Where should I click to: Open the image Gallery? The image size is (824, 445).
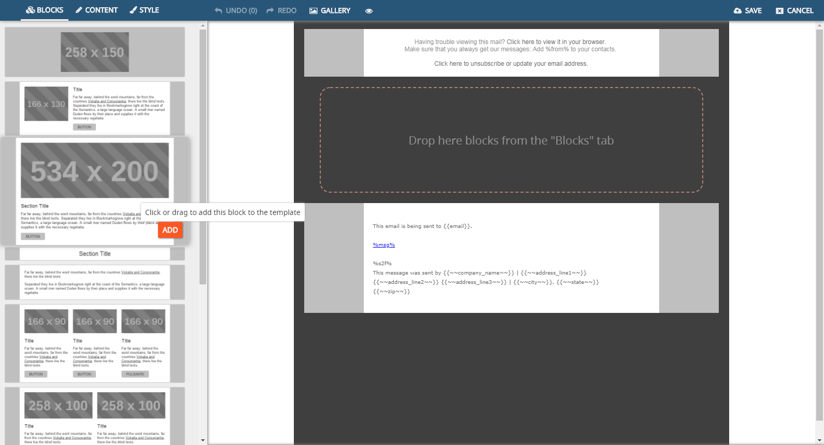(330, 10)
